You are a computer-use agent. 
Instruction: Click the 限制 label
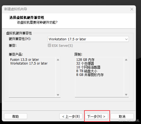78,54
